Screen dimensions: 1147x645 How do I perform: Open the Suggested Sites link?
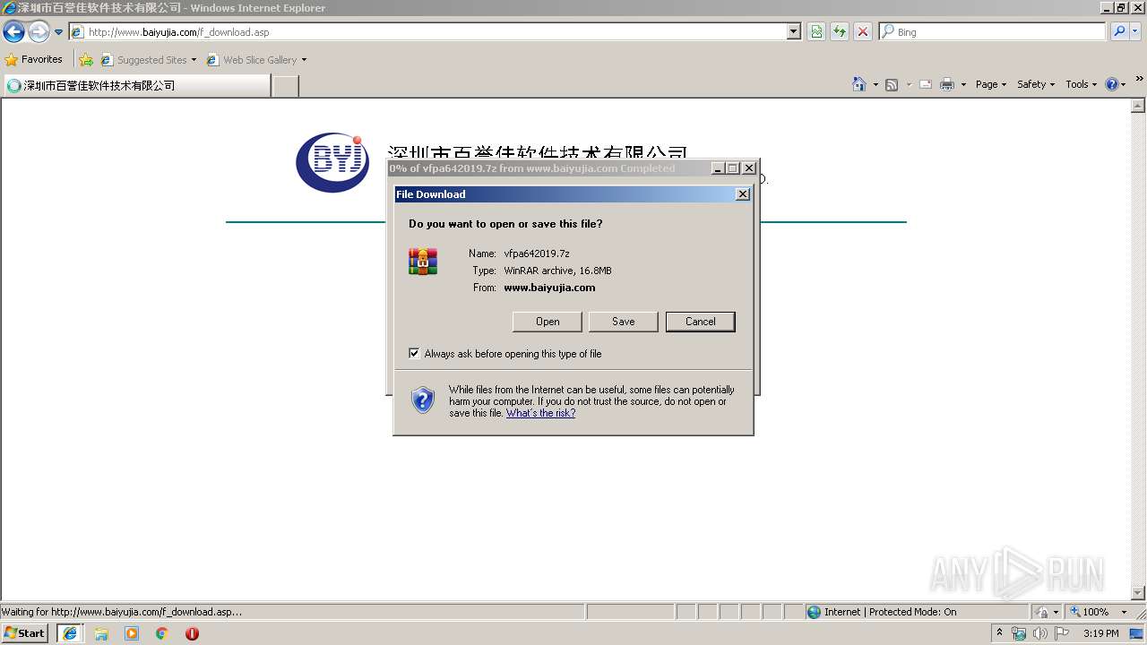pos(148,60)
